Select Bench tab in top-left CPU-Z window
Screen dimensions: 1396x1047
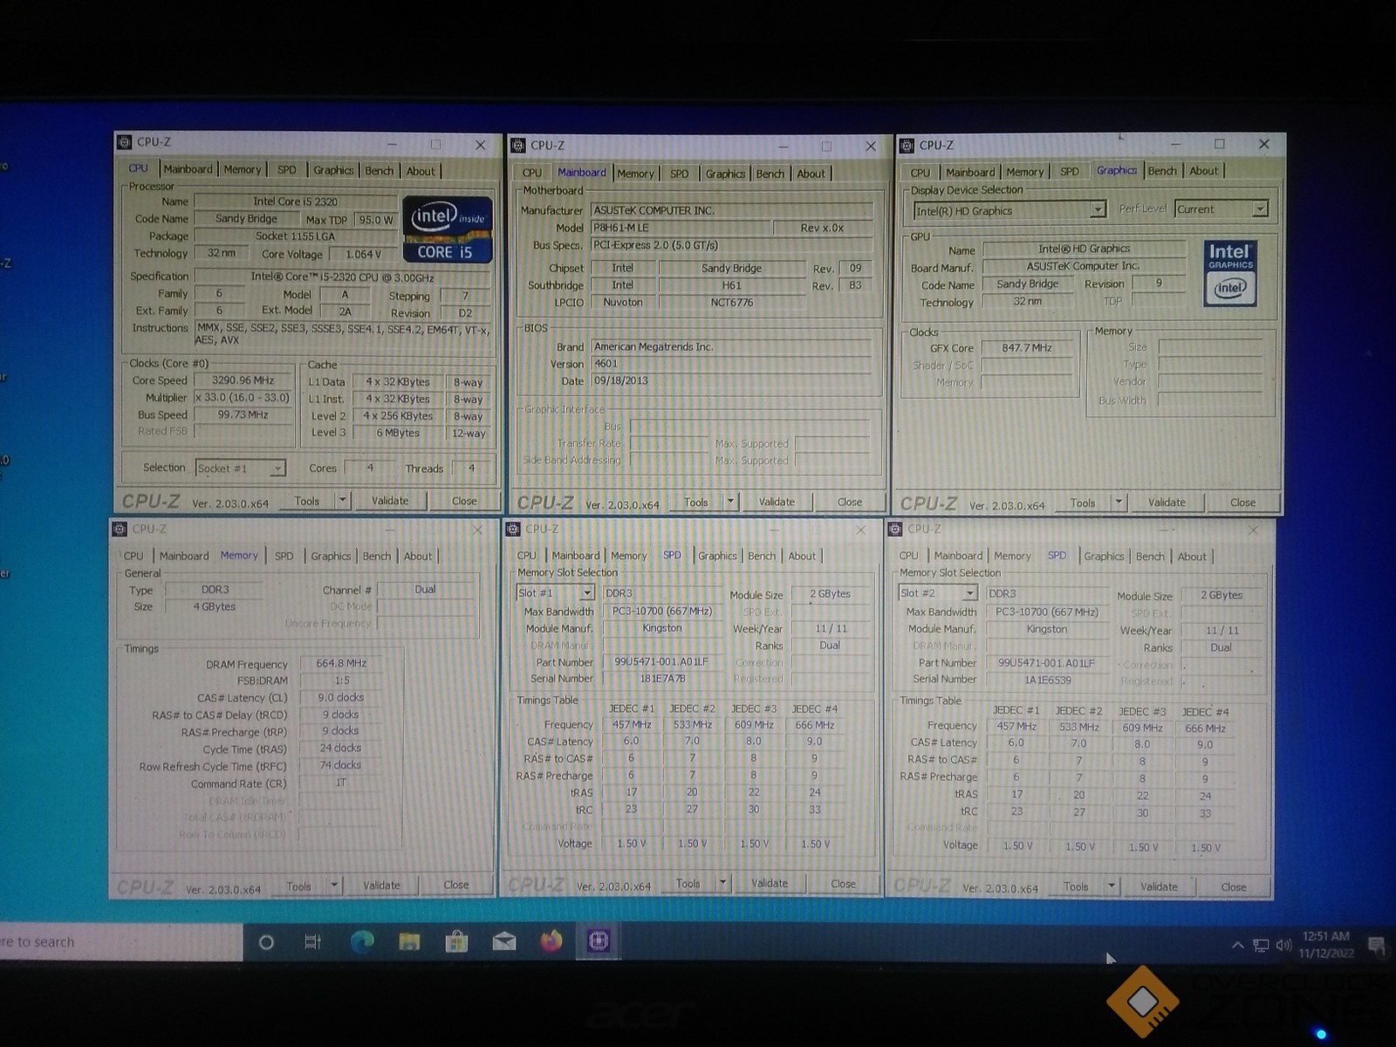[379, 171]
